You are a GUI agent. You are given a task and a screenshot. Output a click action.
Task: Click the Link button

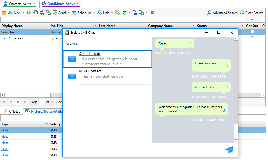(x=103, y=13)
